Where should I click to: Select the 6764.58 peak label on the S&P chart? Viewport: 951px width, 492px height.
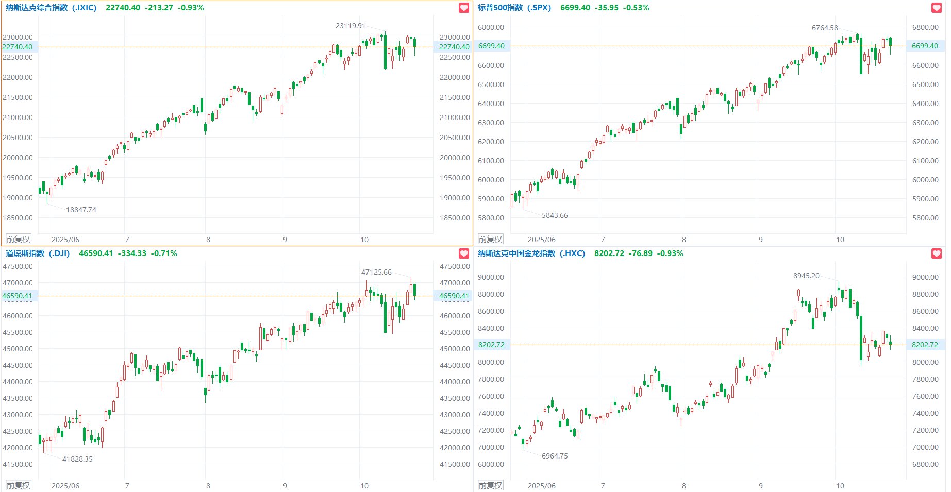pos(825,28)
